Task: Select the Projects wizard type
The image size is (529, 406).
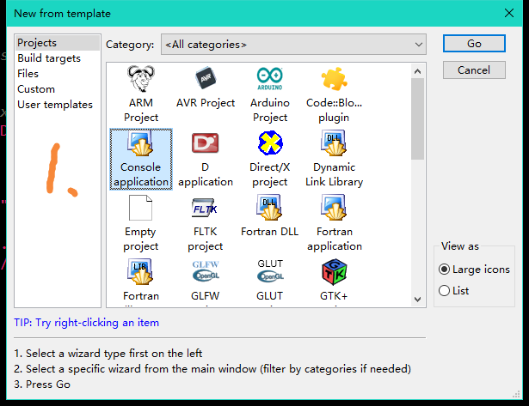Action: (58, 43)
